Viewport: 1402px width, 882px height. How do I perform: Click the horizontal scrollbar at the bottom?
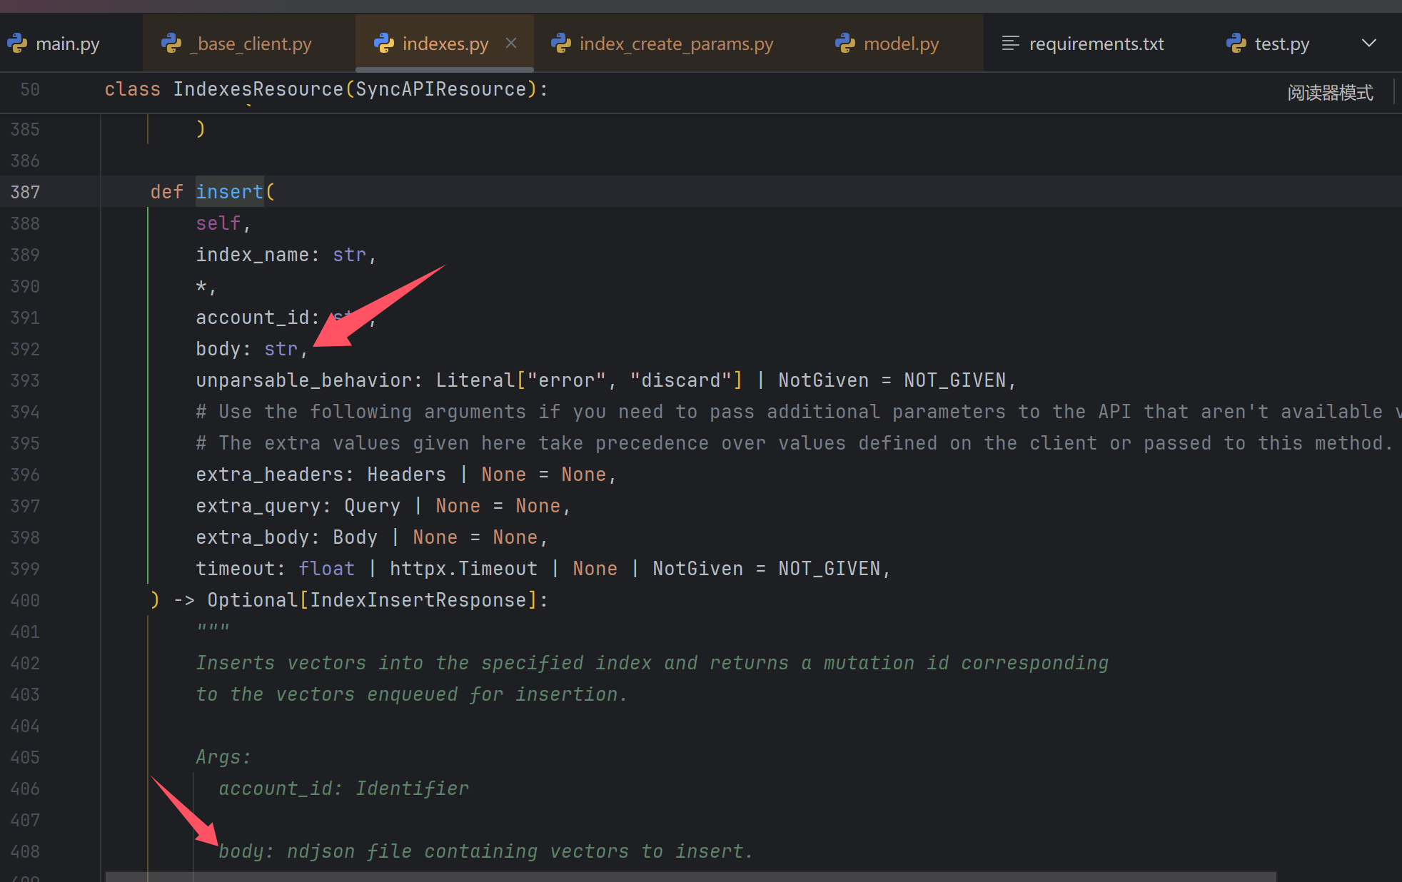[690, 876]
